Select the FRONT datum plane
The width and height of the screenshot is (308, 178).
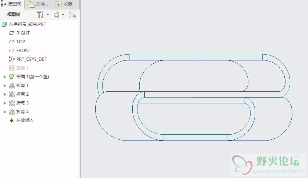tap(24, 51)
